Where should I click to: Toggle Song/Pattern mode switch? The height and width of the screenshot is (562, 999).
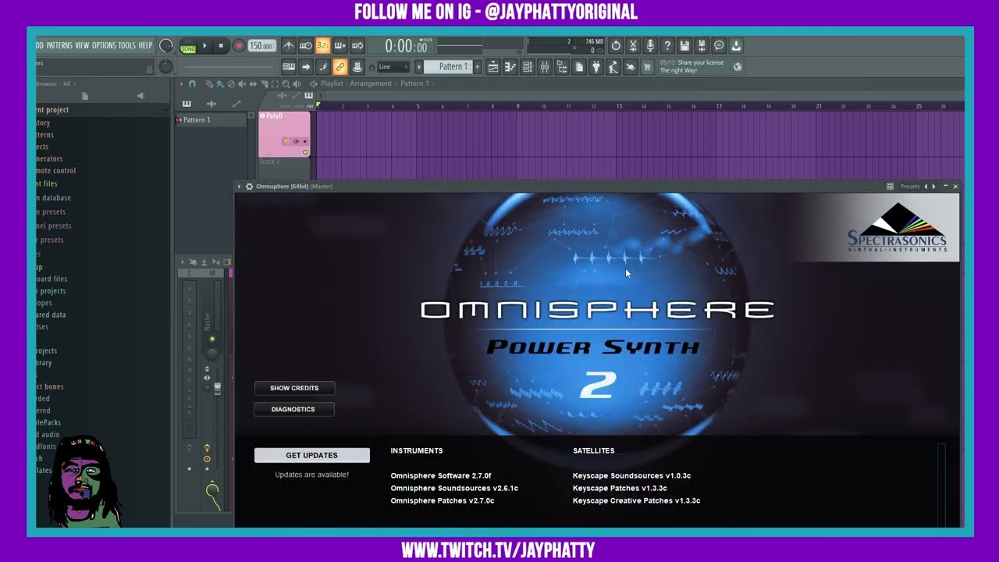click(188, 46)
